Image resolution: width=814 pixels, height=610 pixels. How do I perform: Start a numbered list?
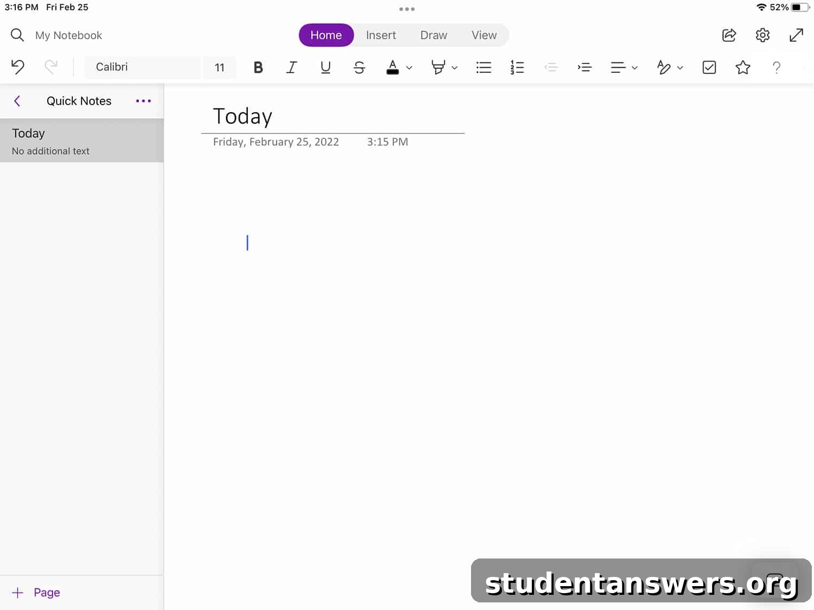(517, 67)
